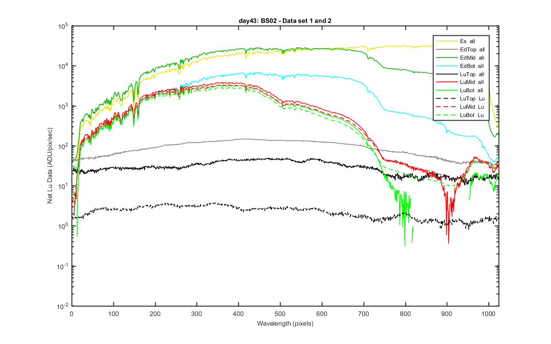Select the 'LuMid all' legend entry
This screenshot has height=344, width=551.
pyautogui.click(x=461, y=83)
